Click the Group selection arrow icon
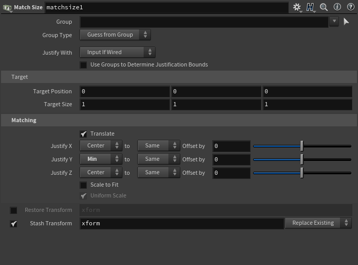The image size is (358, 265). (x=347, y=22)
